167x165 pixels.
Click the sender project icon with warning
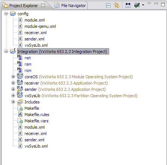point(20,89)
